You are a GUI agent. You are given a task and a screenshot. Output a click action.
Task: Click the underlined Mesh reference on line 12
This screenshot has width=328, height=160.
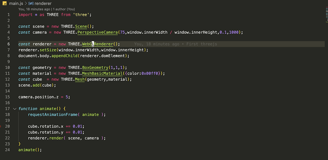pos(80,79)
